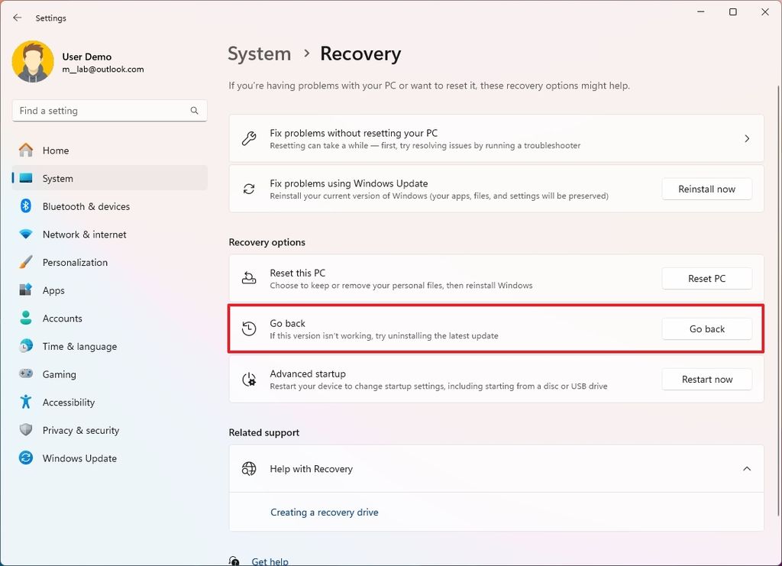Open Privacy & security via shield icon
This screenshot has width=782, height=566.
[24, 430]
